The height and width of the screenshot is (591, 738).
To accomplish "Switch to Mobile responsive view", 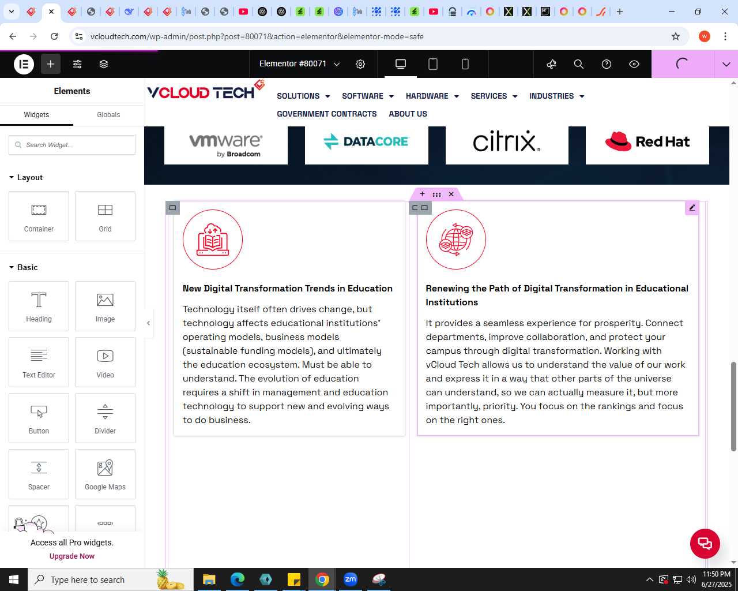I will 465,64.
